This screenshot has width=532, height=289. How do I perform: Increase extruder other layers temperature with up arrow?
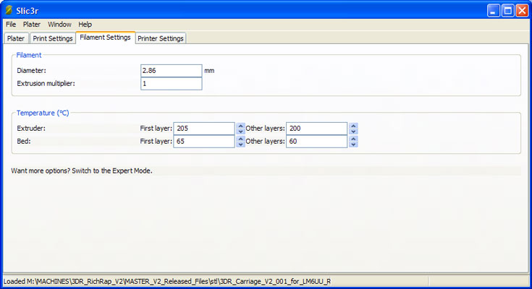click(353, 125)
